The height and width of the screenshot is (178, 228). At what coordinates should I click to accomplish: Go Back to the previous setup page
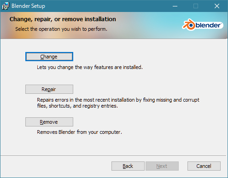tap(128, 166)
